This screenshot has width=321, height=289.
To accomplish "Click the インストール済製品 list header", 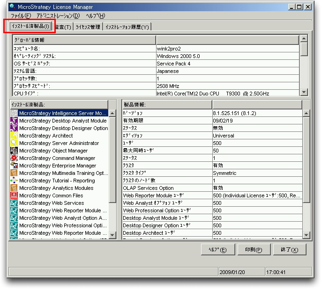I will 59,105.
